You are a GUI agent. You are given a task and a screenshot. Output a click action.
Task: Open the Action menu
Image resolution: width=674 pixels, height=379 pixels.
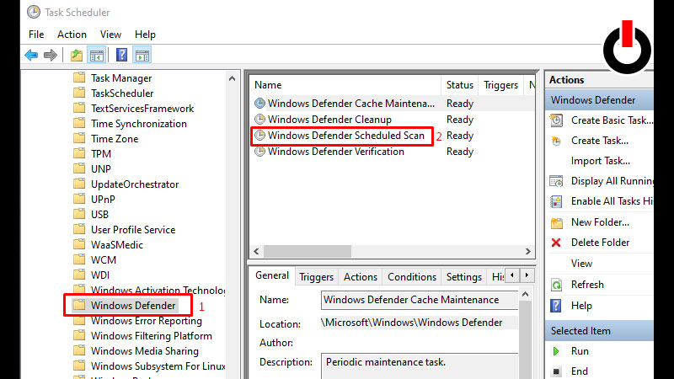[72, 35]
